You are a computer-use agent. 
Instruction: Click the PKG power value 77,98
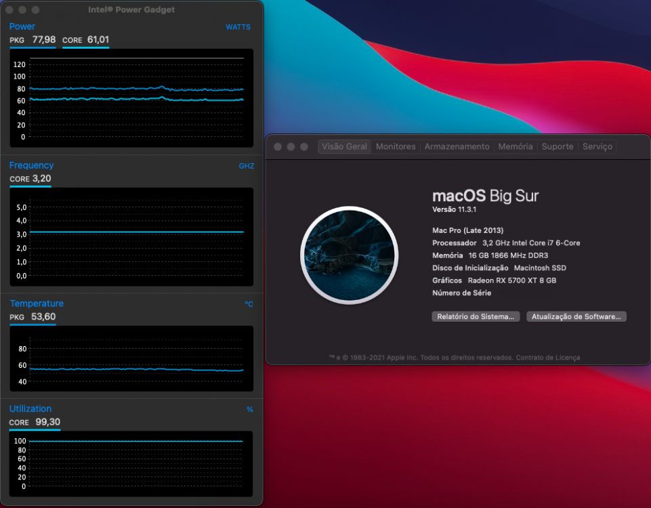click(43, 39)
